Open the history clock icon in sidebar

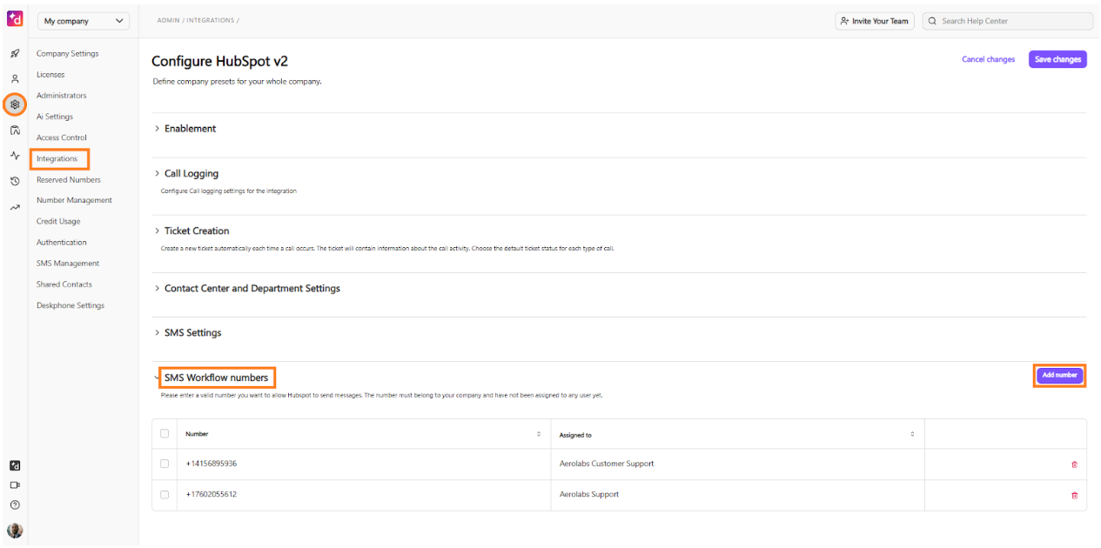click(x=15, y=182)
